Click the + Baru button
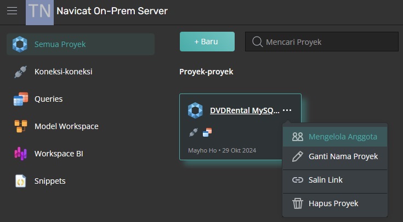 pyautogui.click(x=207, y=42)
